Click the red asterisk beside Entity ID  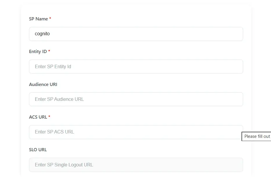click(x=49, y=51)
